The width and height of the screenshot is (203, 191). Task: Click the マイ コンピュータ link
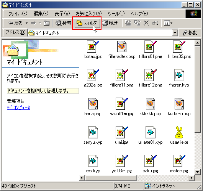pos(18,108)
